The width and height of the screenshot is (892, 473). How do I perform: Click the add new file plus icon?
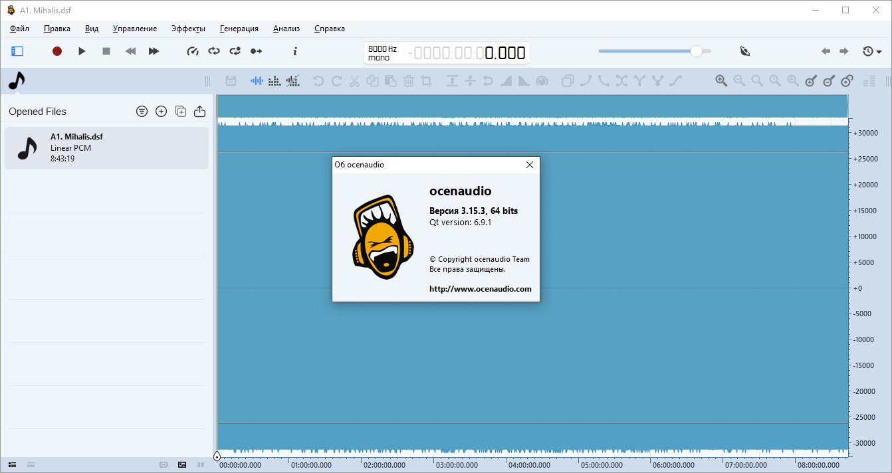tap(161, 112)
